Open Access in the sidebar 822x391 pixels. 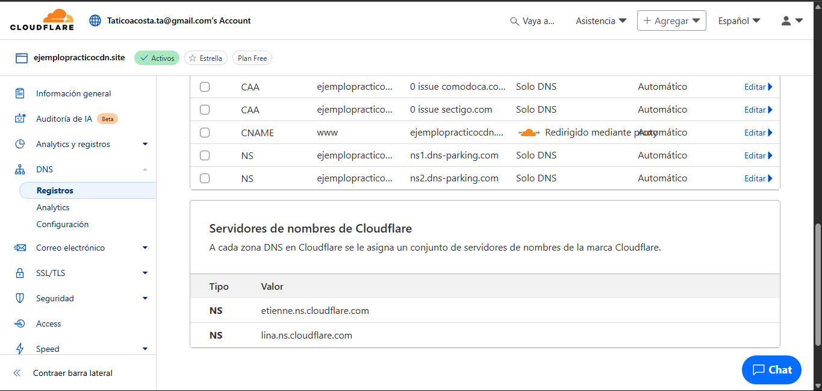(49, 324)
